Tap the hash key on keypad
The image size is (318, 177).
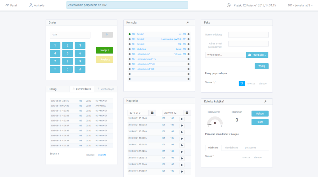tap(80, 69)
